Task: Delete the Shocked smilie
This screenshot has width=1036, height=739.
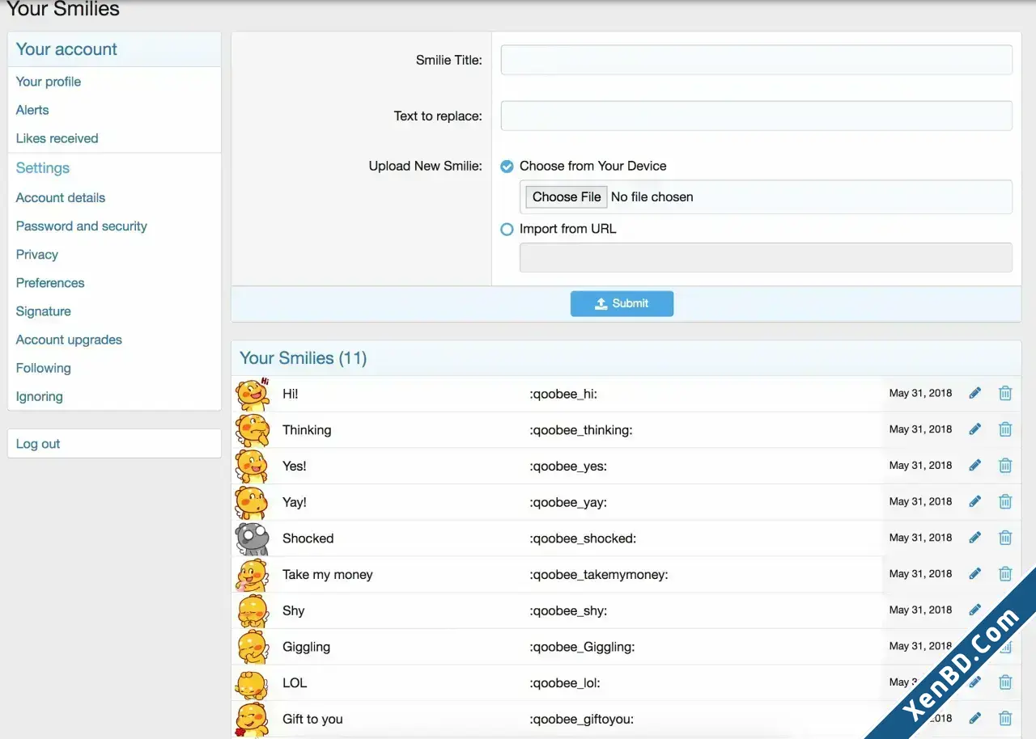Action: 1005,538
